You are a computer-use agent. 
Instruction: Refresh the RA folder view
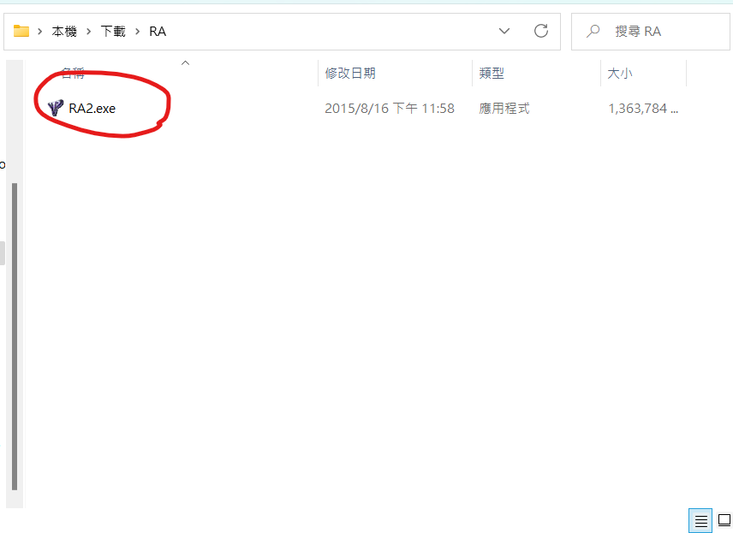pyautogui.click(x=540, y=31)
